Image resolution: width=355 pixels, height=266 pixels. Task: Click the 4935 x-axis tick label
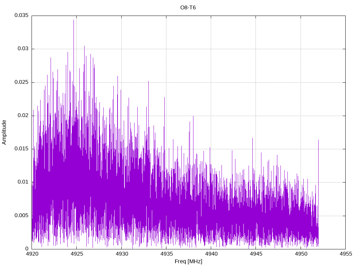click(x=166, y=254)
